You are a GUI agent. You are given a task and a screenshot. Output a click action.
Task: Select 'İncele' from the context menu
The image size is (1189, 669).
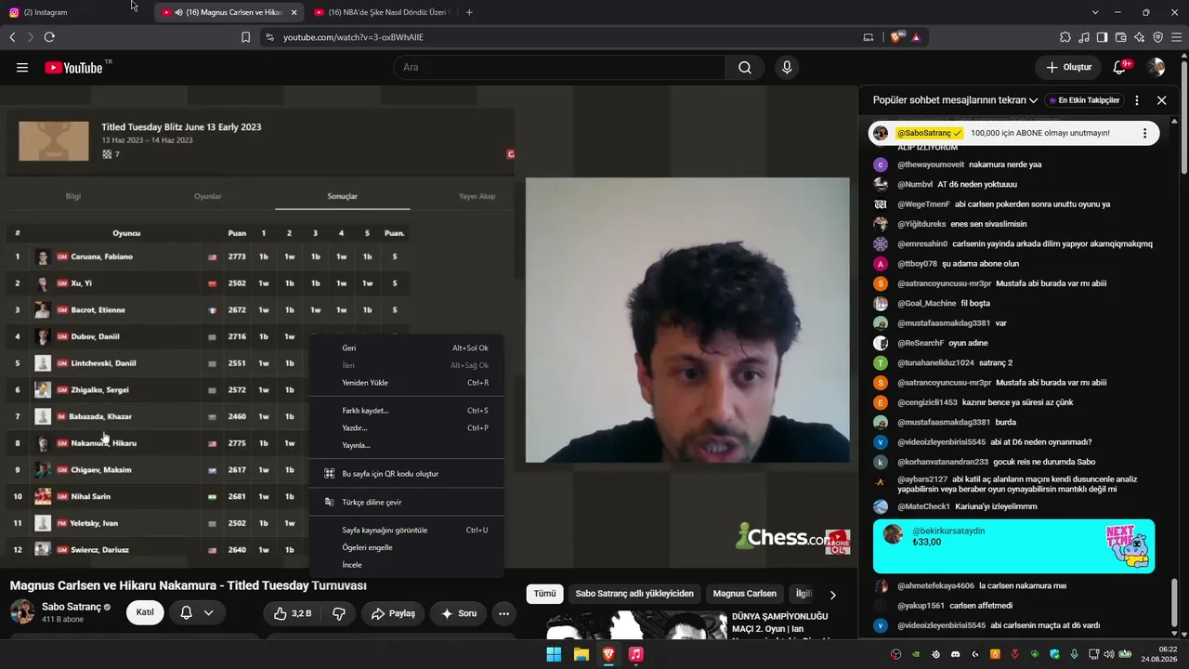pyautogui.click(x=406, y=565)
